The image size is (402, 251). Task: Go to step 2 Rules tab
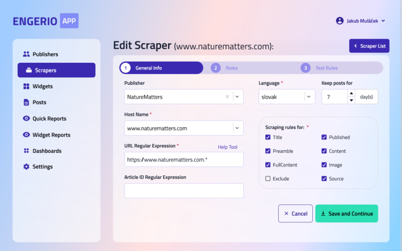tap(224, 68)
